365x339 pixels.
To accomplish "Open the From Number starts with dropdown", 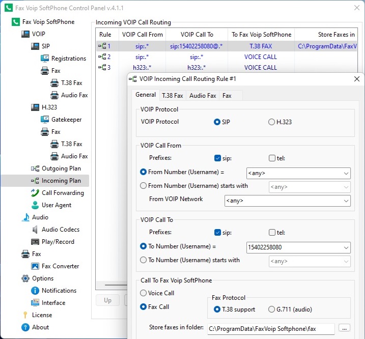I will pyautogui.click(x=310, y=187).
